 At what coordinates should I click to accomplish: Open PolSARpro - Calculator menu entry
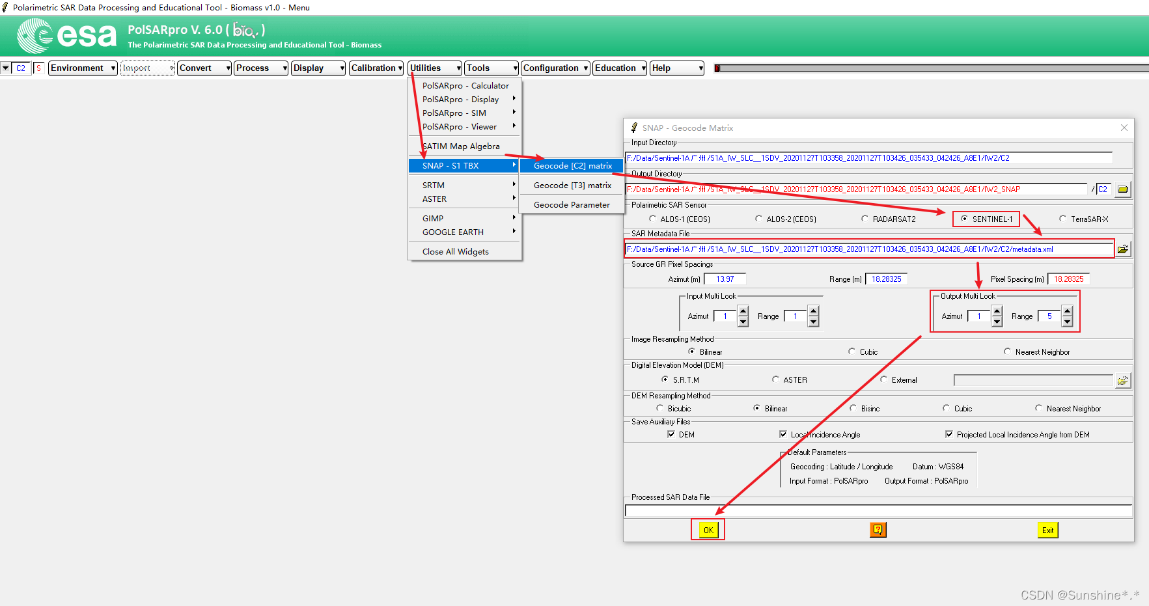[465, 86]
